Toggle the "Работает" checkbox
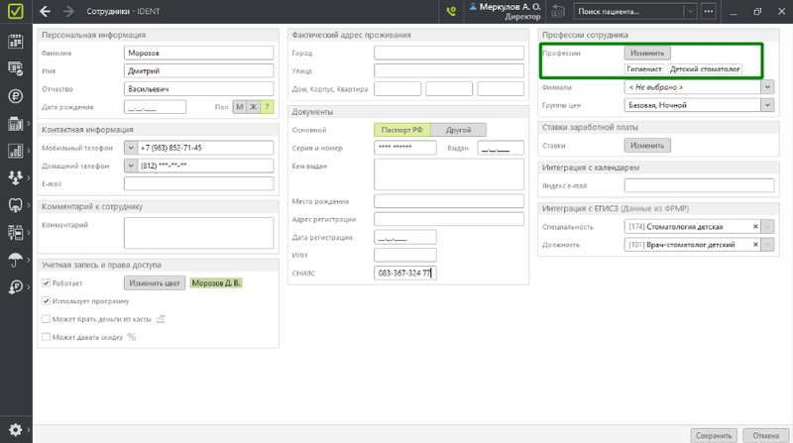 tap(47, 282)
